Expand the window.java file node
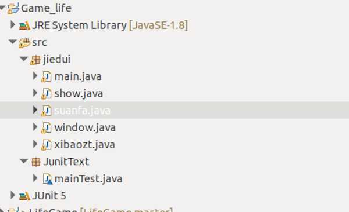Viewport: 349px width, 212px height. click(x=35, y=127)
